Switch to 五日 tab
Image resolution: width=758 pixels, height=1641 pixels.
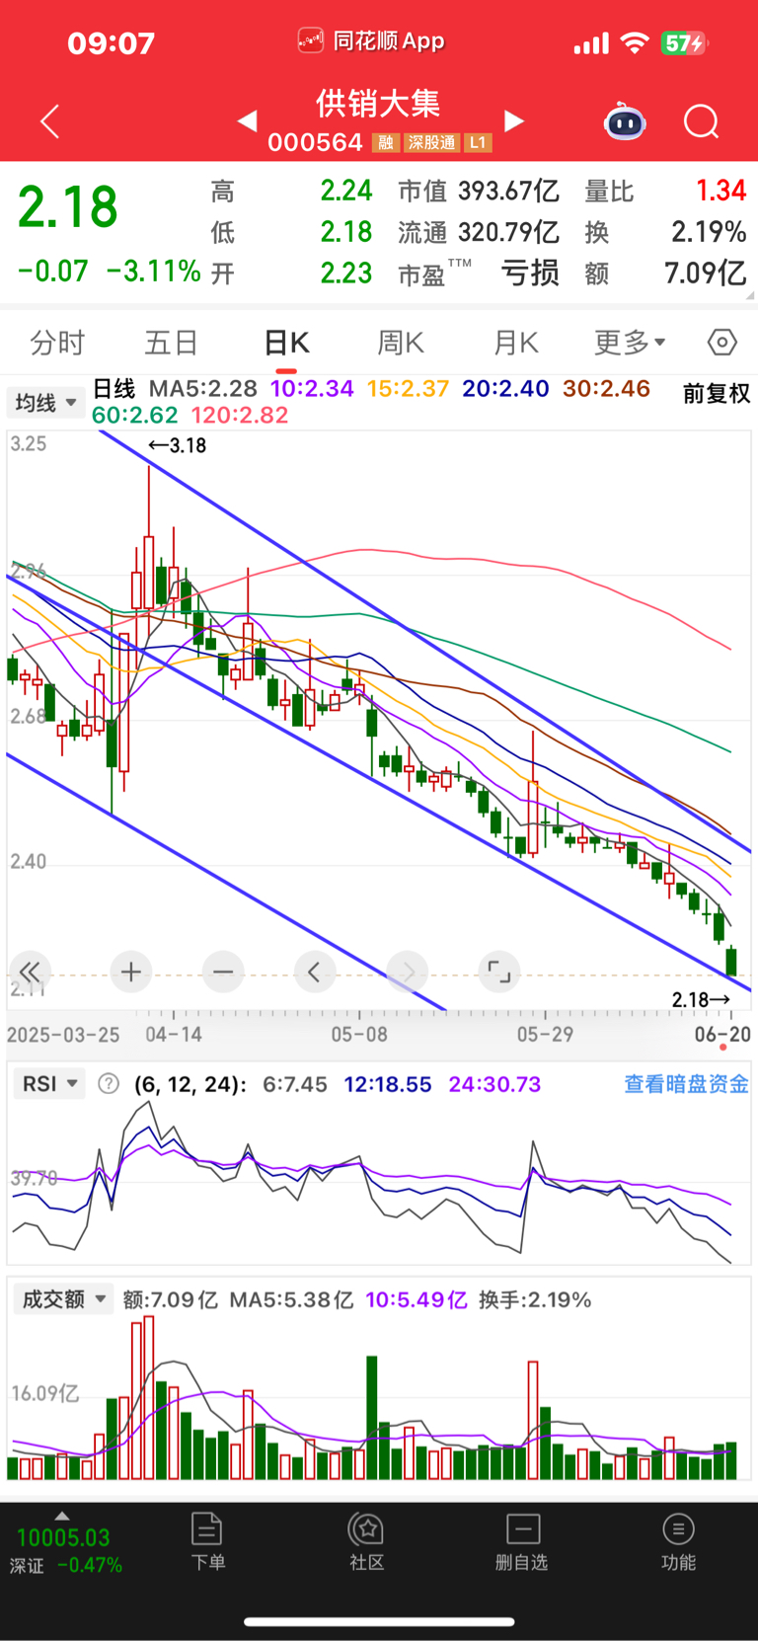tap(173, 343)
